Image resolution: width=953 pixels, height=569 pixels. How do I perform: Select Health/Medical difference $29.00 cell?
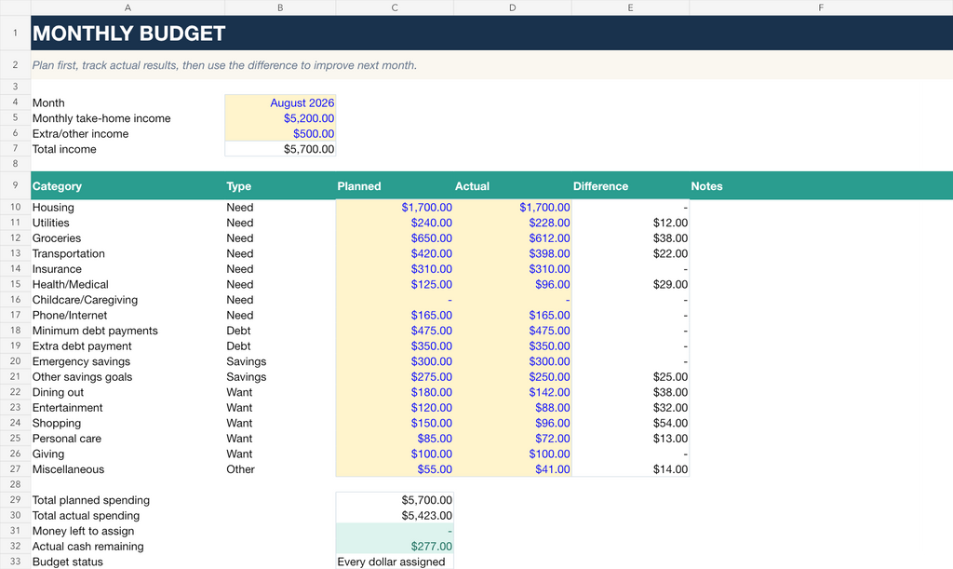click(x=630, y=285)
